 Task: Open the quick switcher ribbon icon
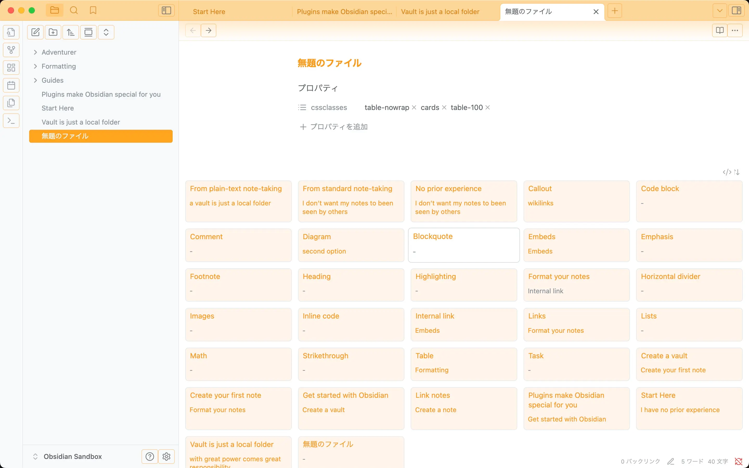11,32
